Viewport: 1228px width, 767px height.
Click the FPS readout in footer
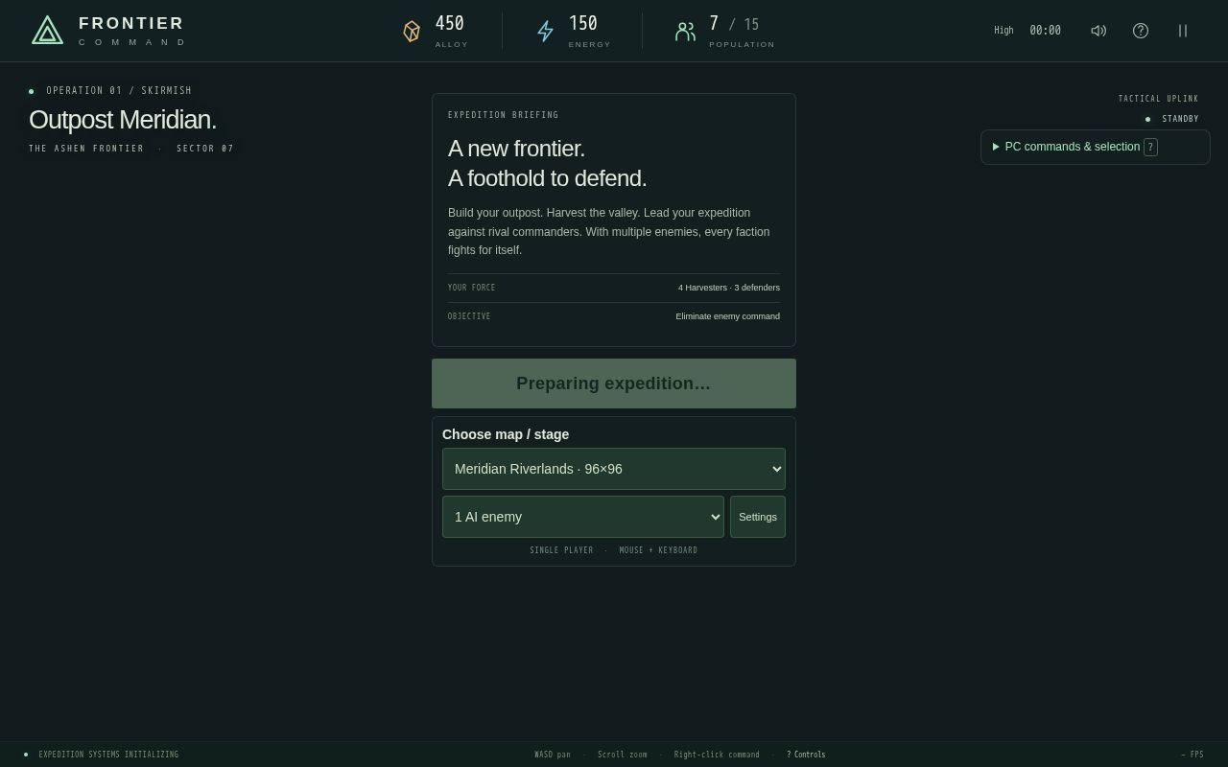coord(1193,755)
